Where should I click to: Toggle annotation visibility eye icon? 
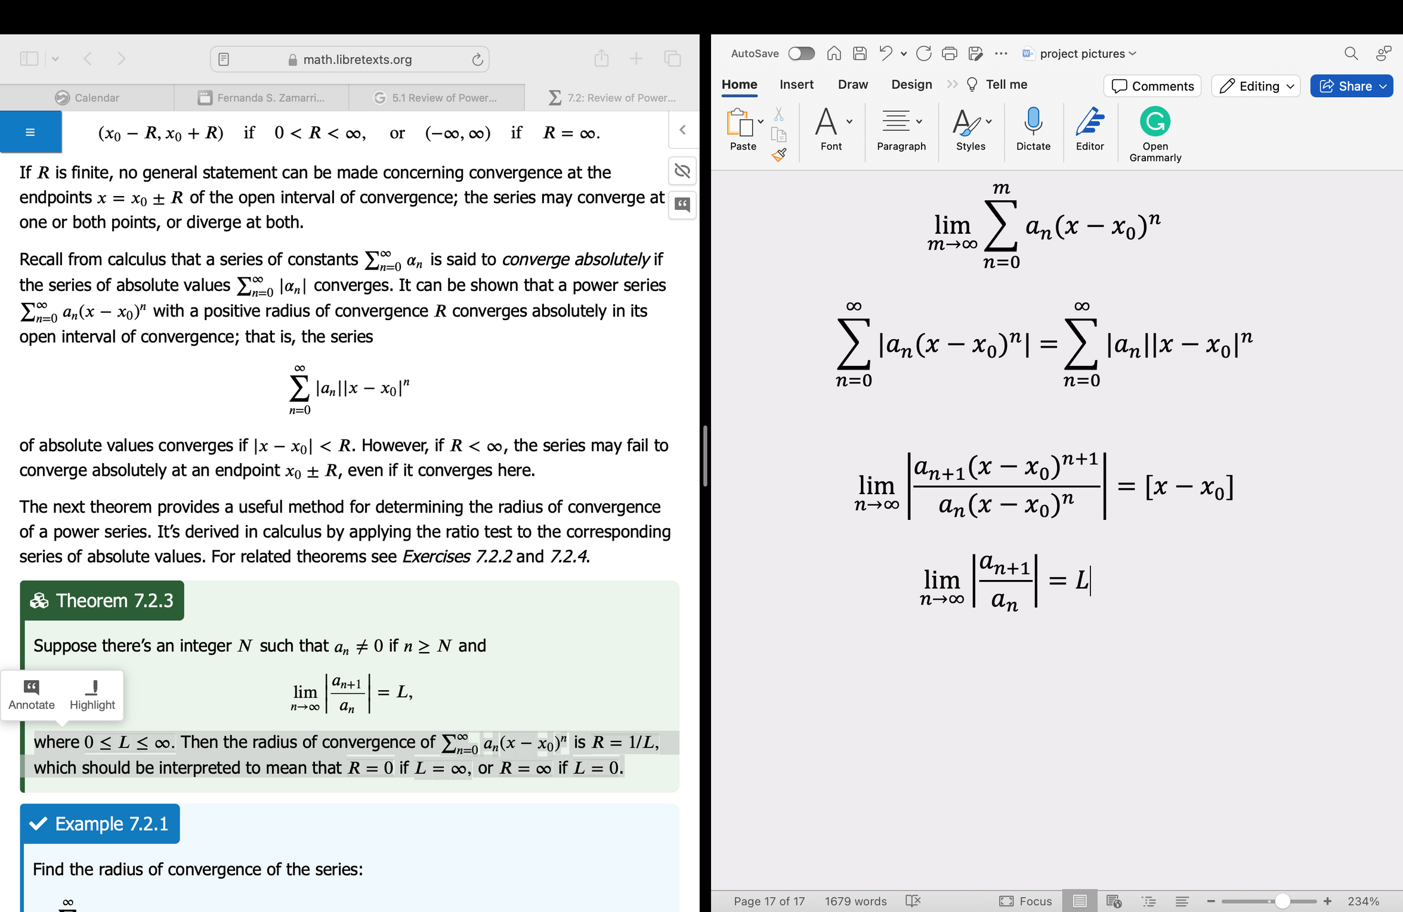click(x=682, y=172)
